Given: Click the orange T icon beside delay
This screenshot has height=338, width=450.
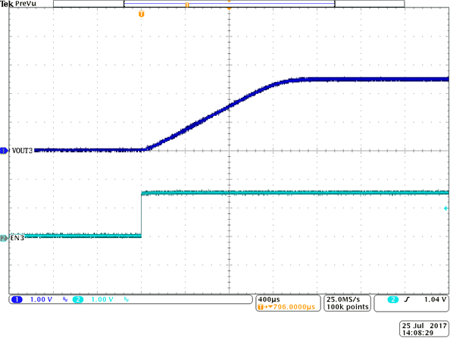Looking at the screenshot, I should (x=261, y=307).
